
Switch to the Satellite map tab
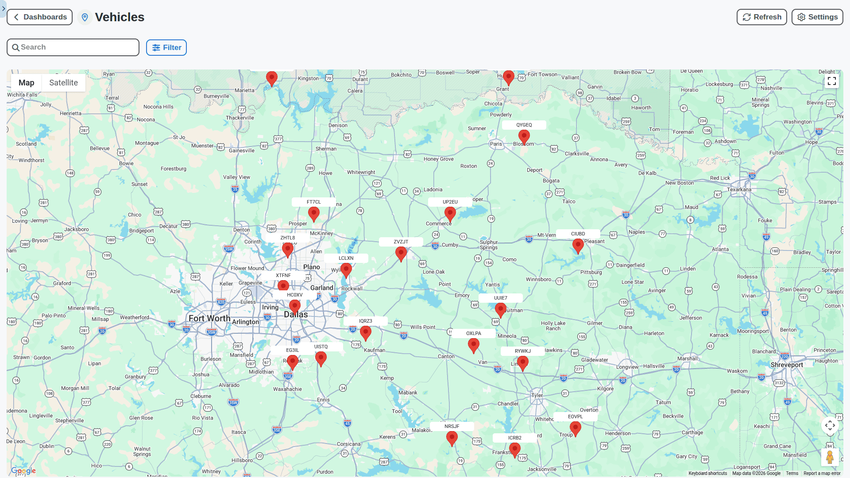coord(63,82)
